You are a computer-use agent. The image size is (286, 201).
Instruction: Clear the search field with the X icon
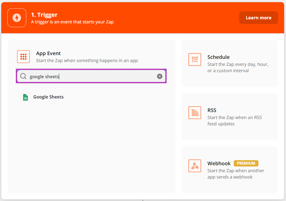160,76
